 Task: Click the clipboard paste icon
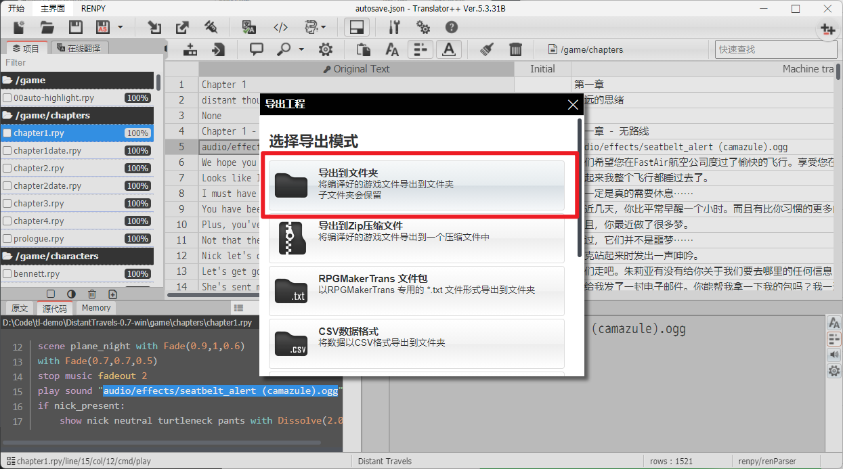(364, 49)
